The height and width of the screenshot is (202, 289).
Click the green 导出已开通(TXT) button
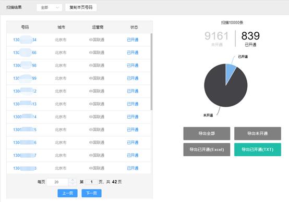[258, 149]
